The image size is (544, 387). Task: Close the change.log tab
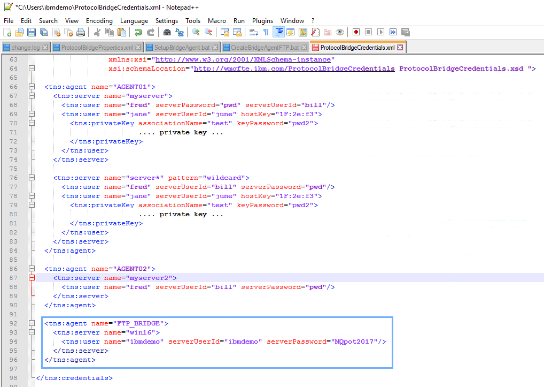tap(45, 47)
